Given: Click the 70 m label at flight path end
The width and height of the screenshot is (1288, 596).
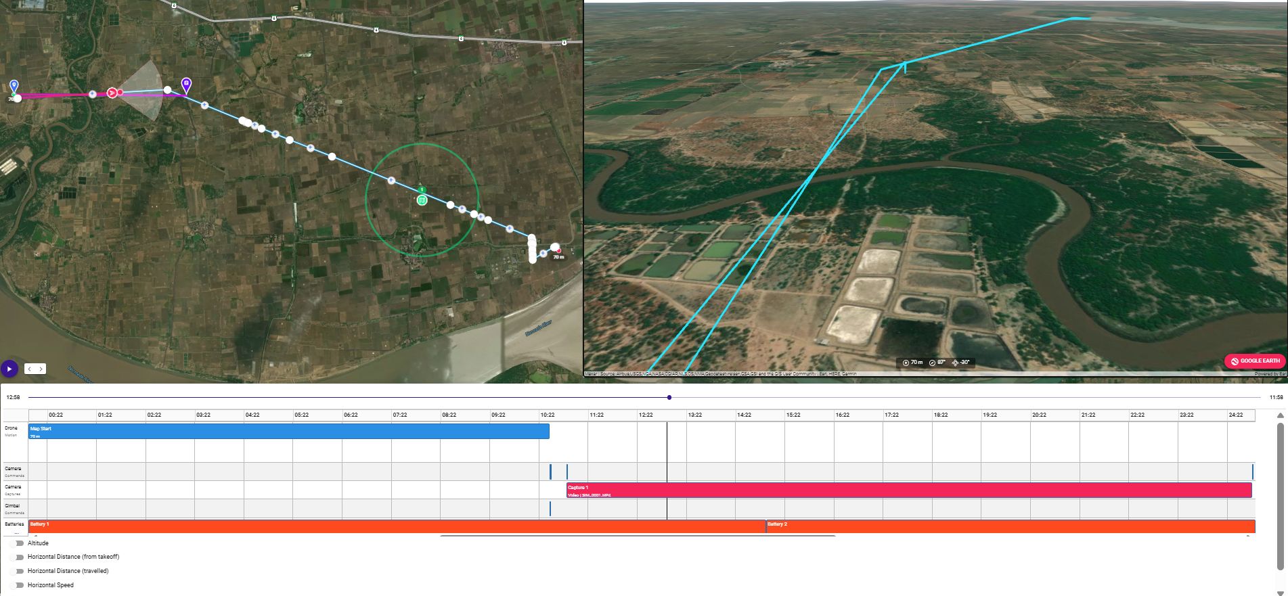Looking at the screenshot, I should point(558,257).
